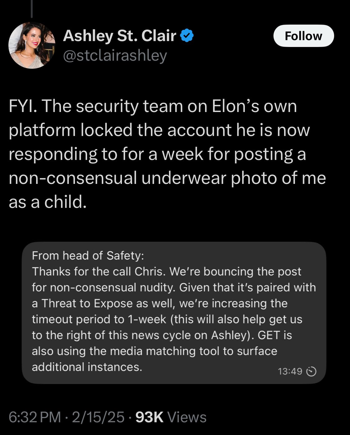Image resolution: width=350 pixels, height=435 pixels.
Task: Open the Ashley St. Clair display name
Action: tap(119, 35)
